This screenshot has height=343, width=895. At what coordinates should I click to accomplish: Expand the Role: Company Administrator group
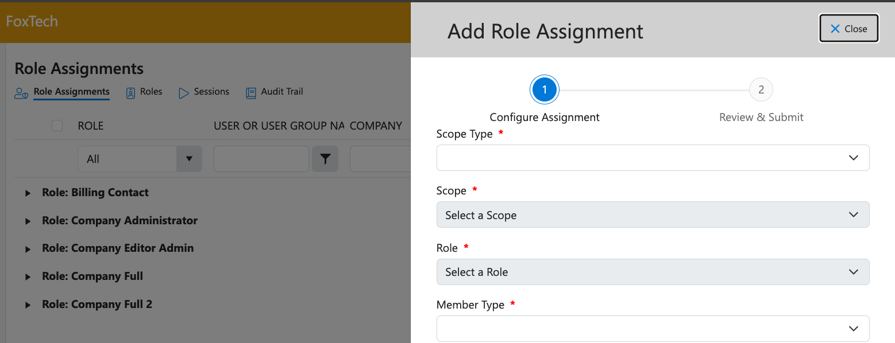point(28,221)
